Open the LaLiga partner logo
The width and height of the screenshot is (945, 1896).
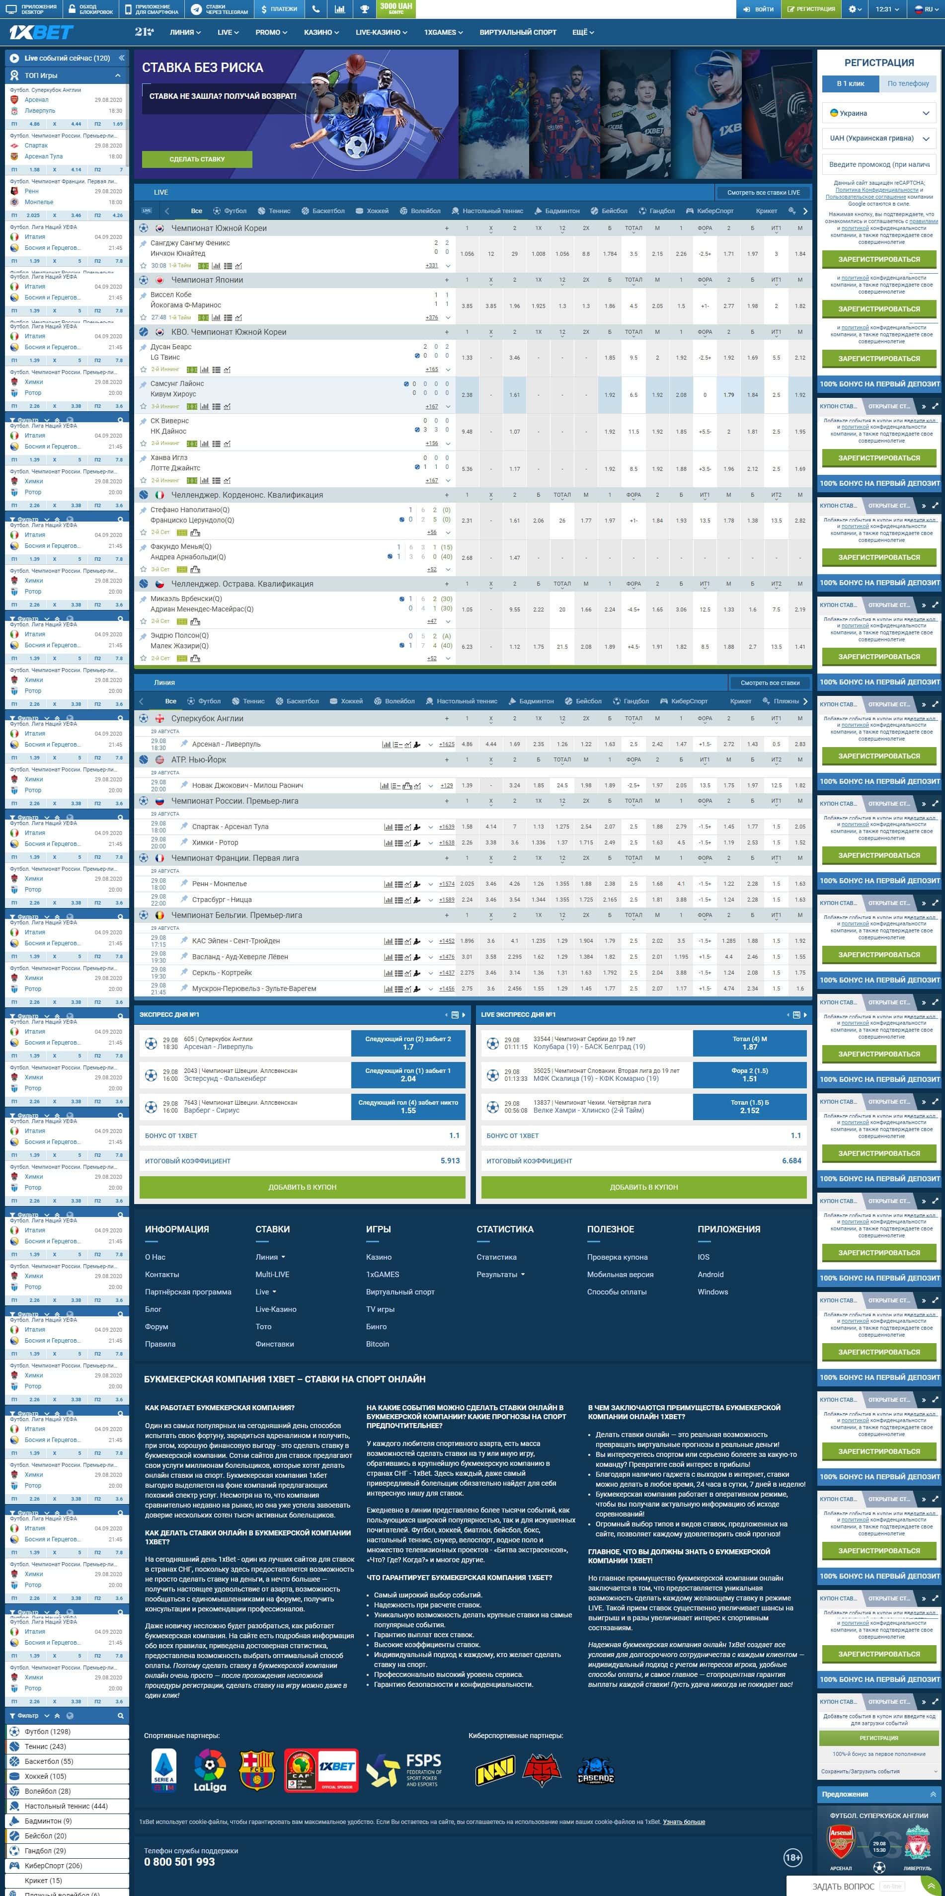(210, 1771)
